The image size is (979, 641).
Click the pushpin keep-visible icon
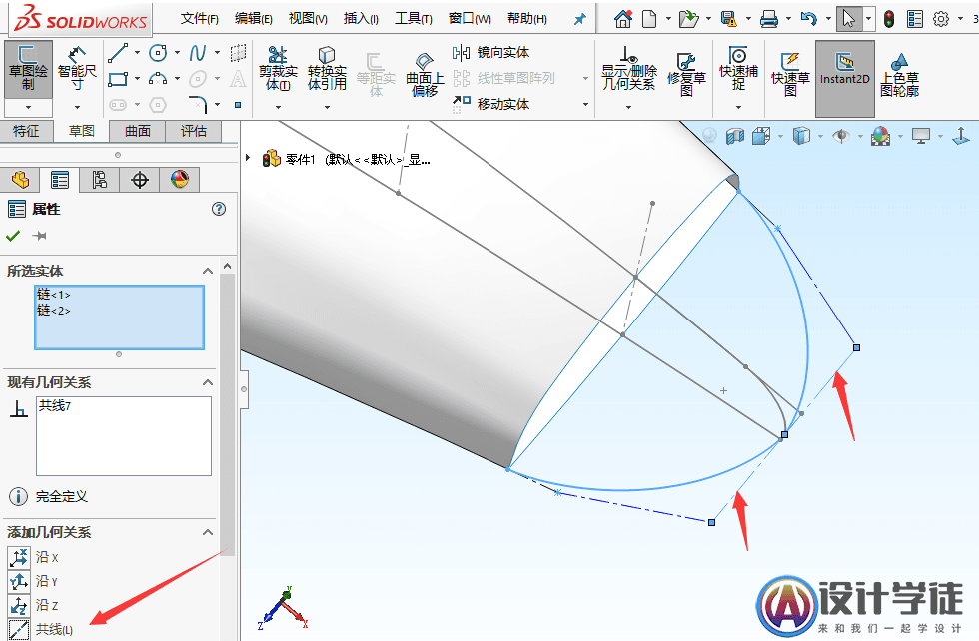40,236
